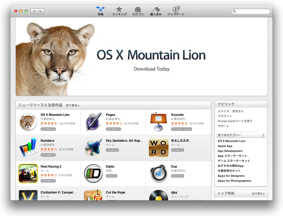
Task: Open the アップデート tab with badge
Action: click(x=176, y=11)
